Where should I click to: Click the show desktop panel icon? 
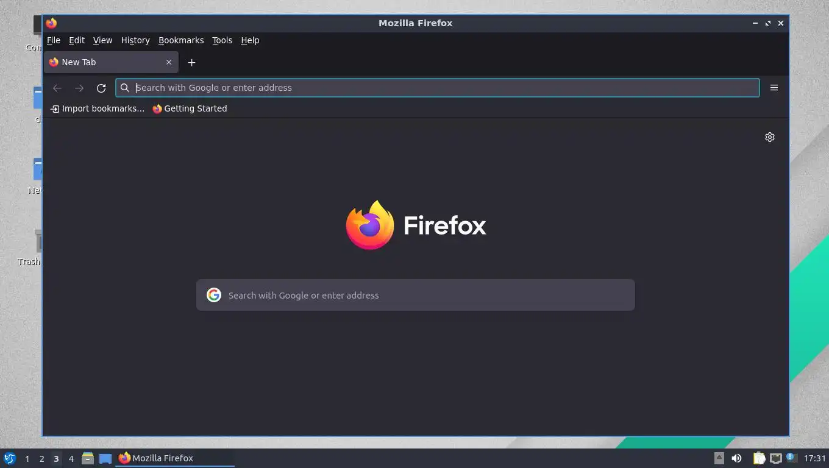click(105, 458)
